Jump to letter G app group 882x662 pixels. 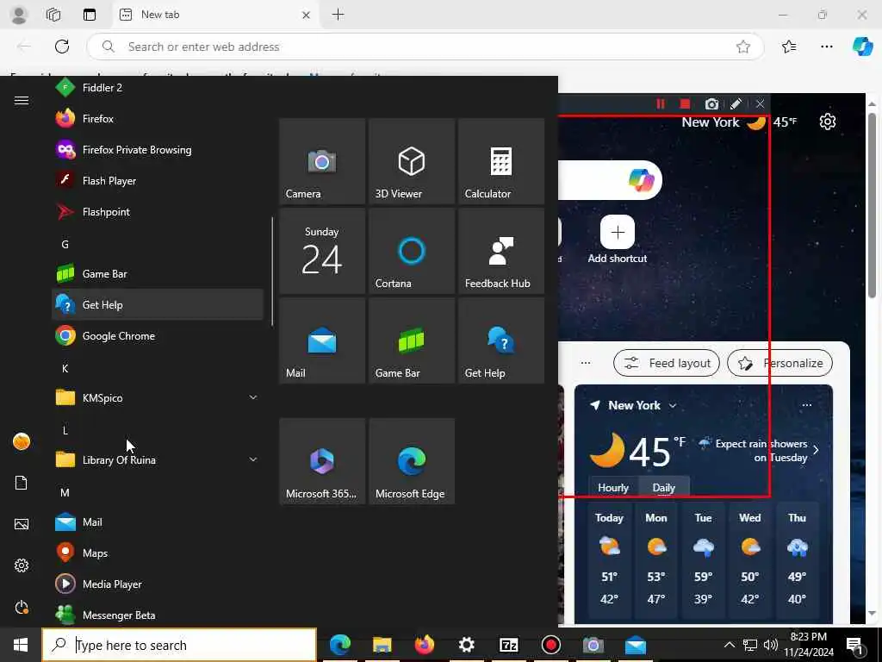(x=65, y=244)
